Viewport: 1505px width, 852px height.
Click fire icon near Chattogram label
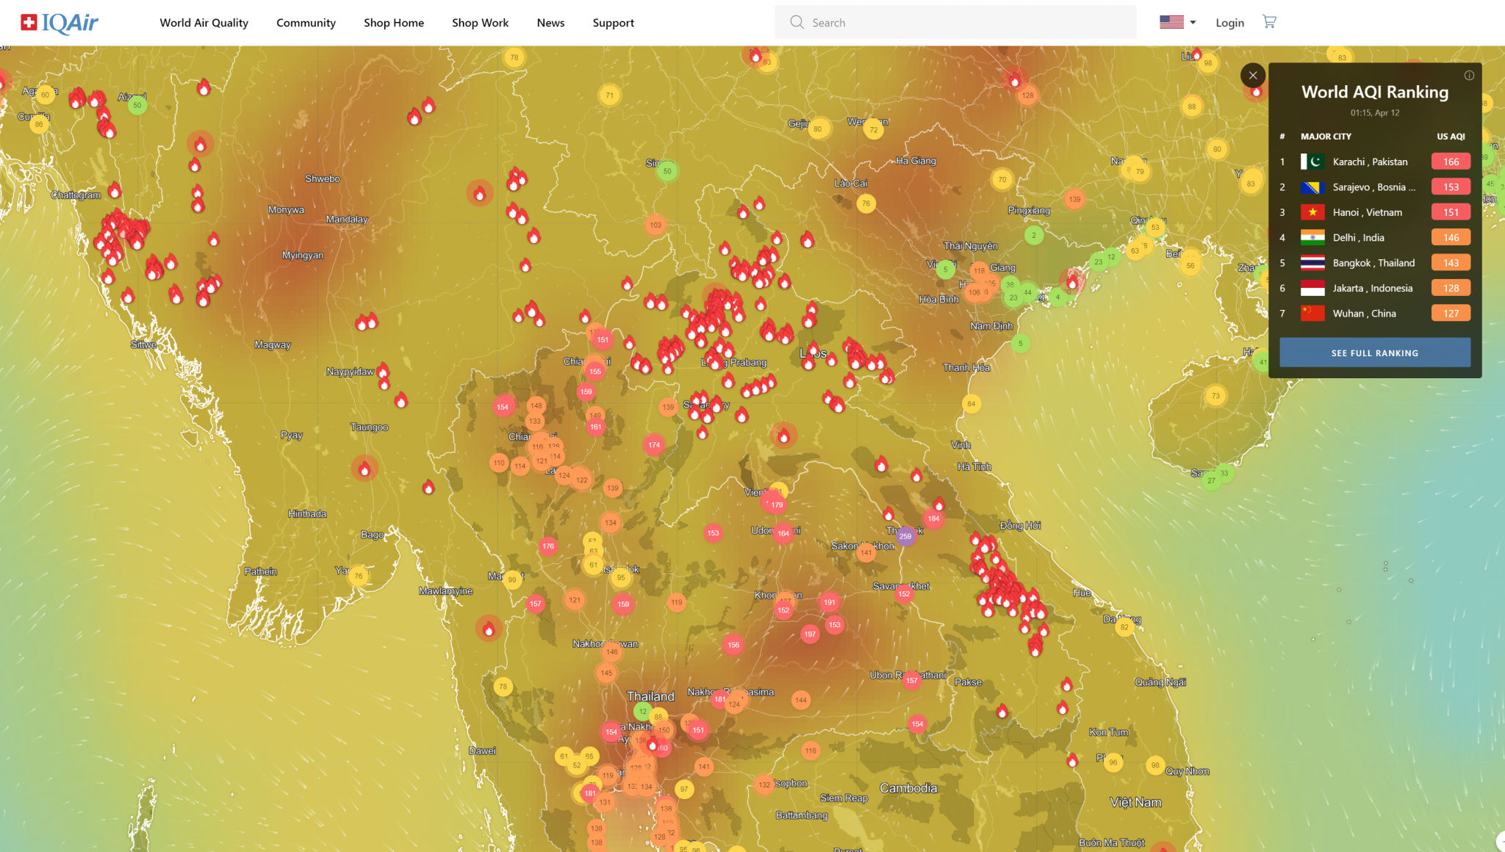click(x=115, y=191)
